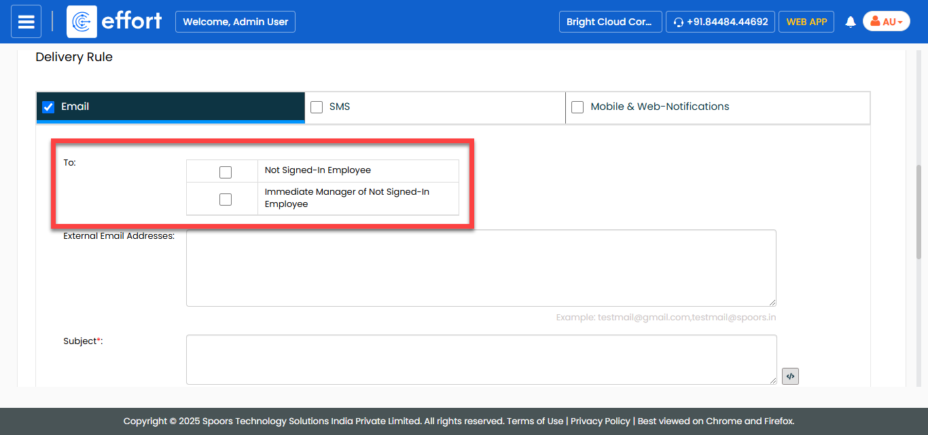The width and height of the screenshot is (928, 435).
Task: Click the headset support phone number
Action: tap(720, 22)
